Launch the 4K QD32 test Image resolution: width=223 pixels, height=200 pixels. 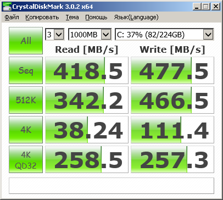pyautogui.click(x=26, y=159)
